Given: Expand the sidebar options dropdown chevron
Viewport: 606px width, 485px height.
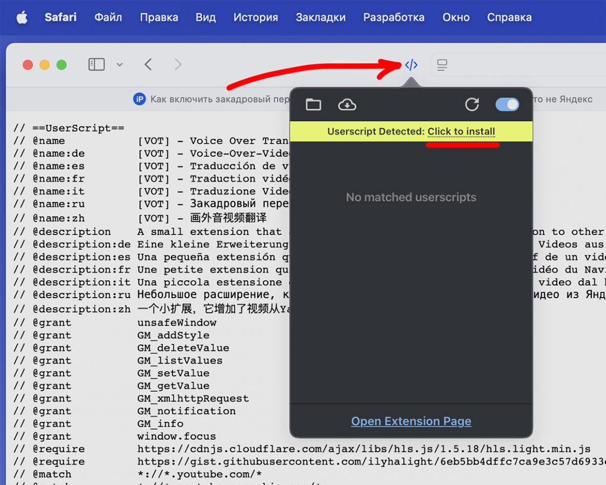Looking at the screenshot, I should [x=120, y=64].
